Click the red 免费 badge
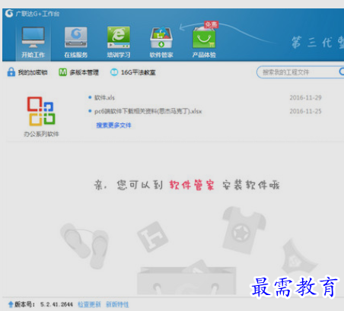 coord(212,24)
